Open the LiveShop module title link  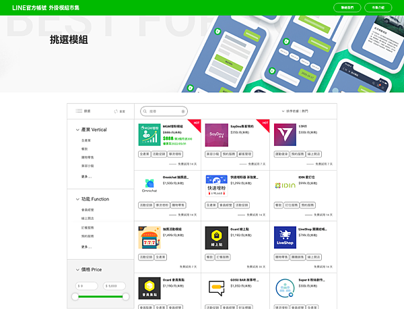(312, 229)
